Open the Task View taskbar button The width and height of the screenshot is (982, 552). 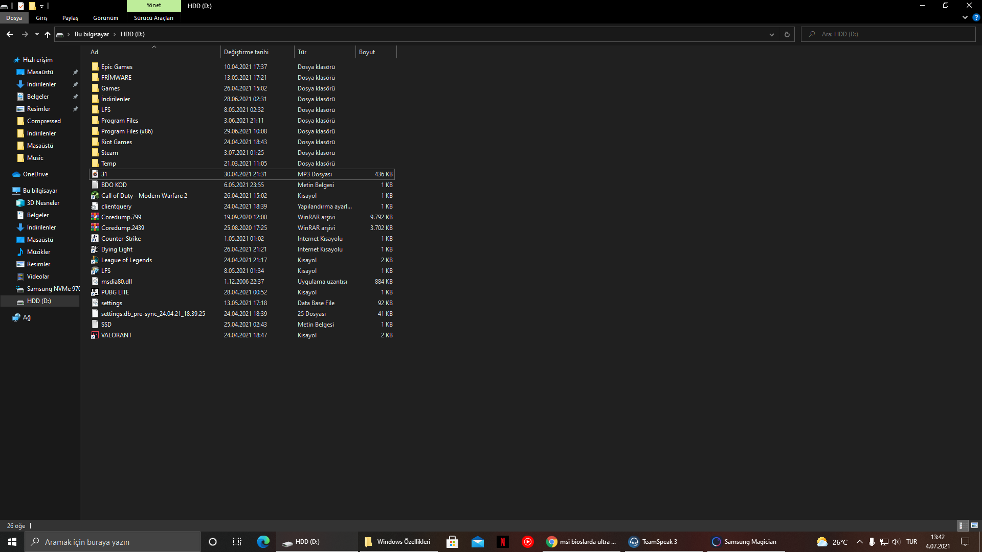tap(237, 542)
